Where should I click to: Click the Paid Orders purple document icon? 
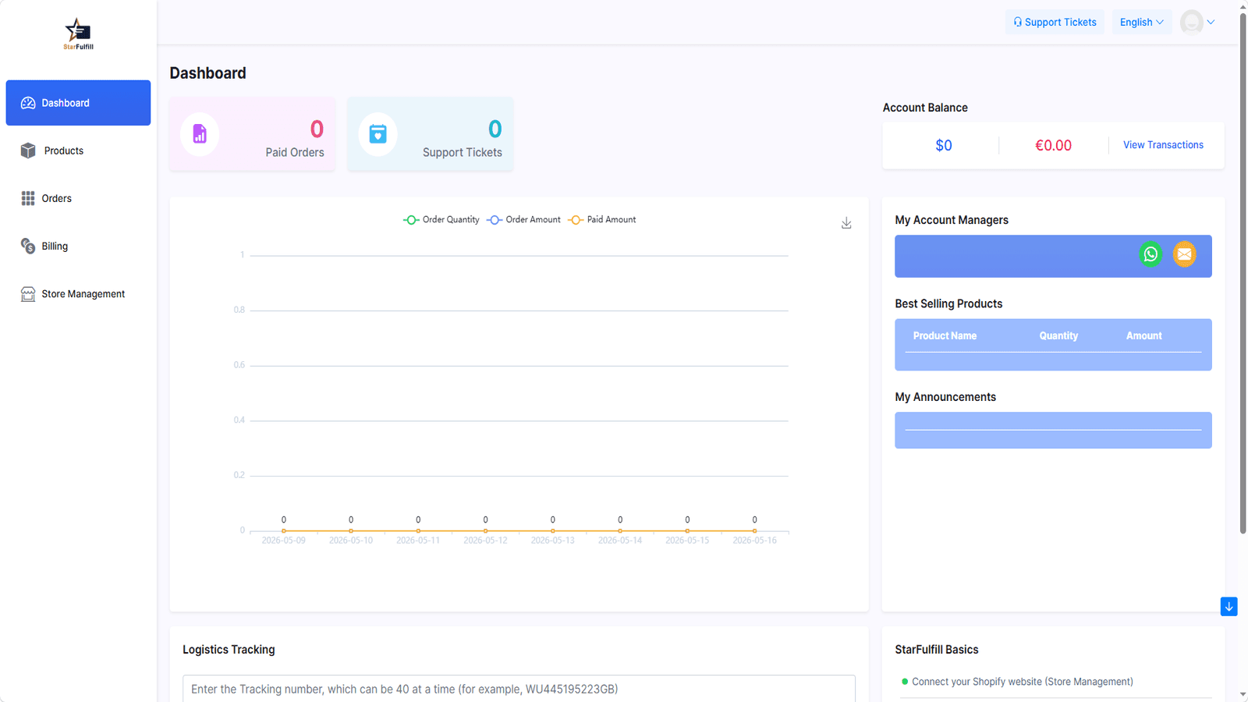tap(200, 134)
